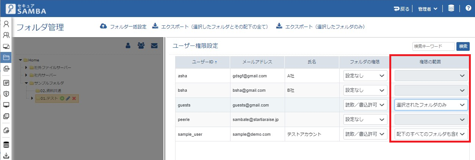This screenshot has height=160, width=475.
Task: Open the OCR sidebar icon
Action: coord(6,69)
